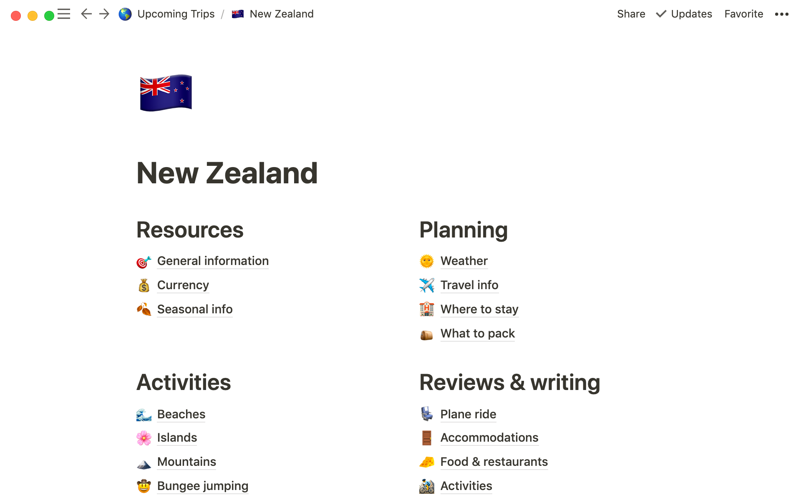Open the What to pack page
This screenshot has height=500, width=801.
click(x=477, y=333)
